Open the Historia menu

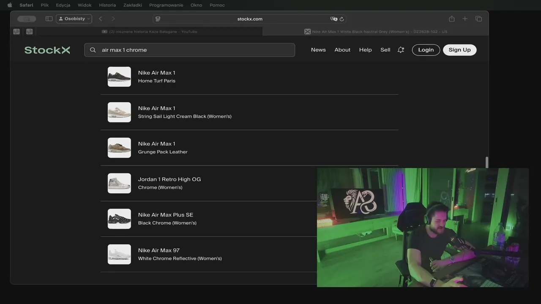107,5
